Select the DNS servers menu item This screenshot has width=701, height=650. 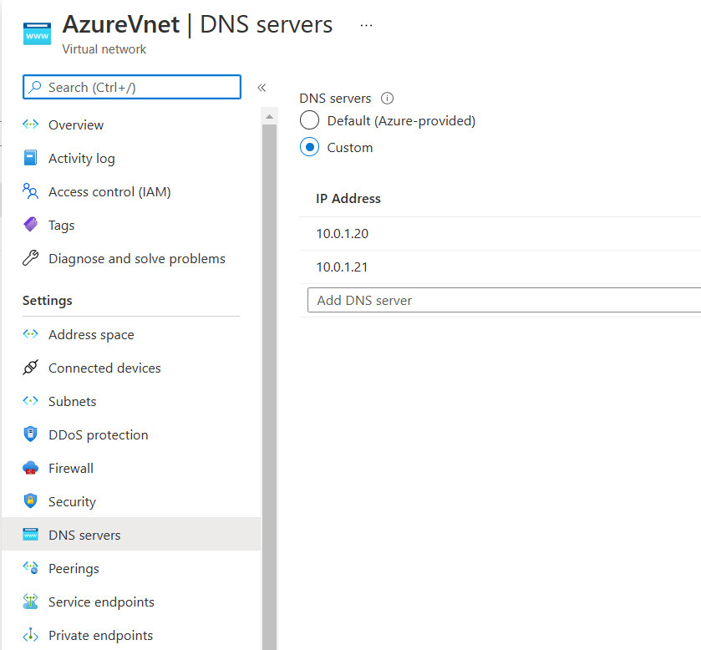[131, 535]
